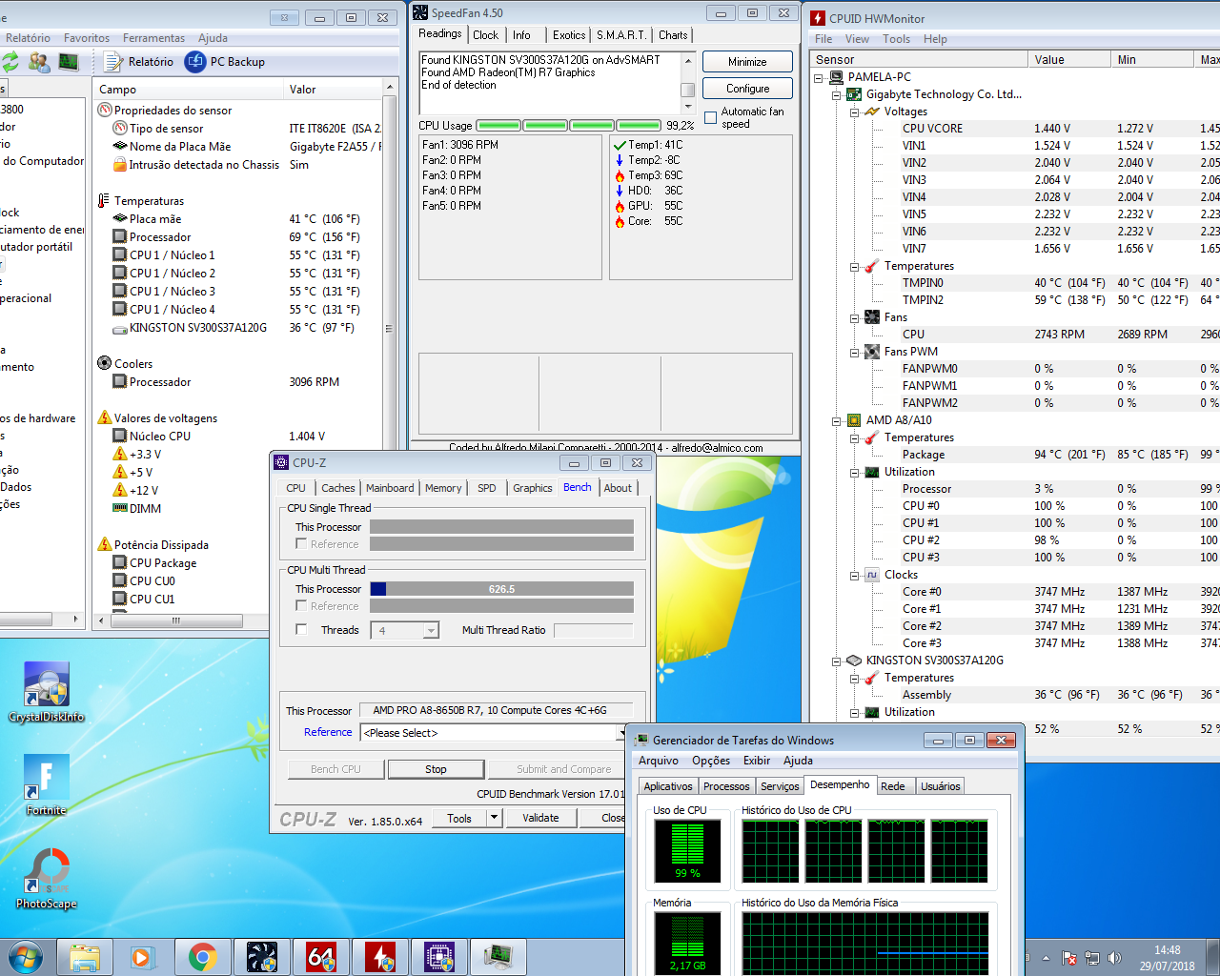Collapse the Clocks node in HWMonitor
The width and height of the screenshot is (1220, 976).
(x=855, y=575)
